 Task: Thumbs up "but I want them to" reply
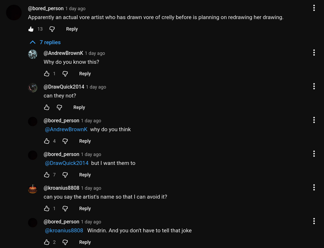pos(47,175)
